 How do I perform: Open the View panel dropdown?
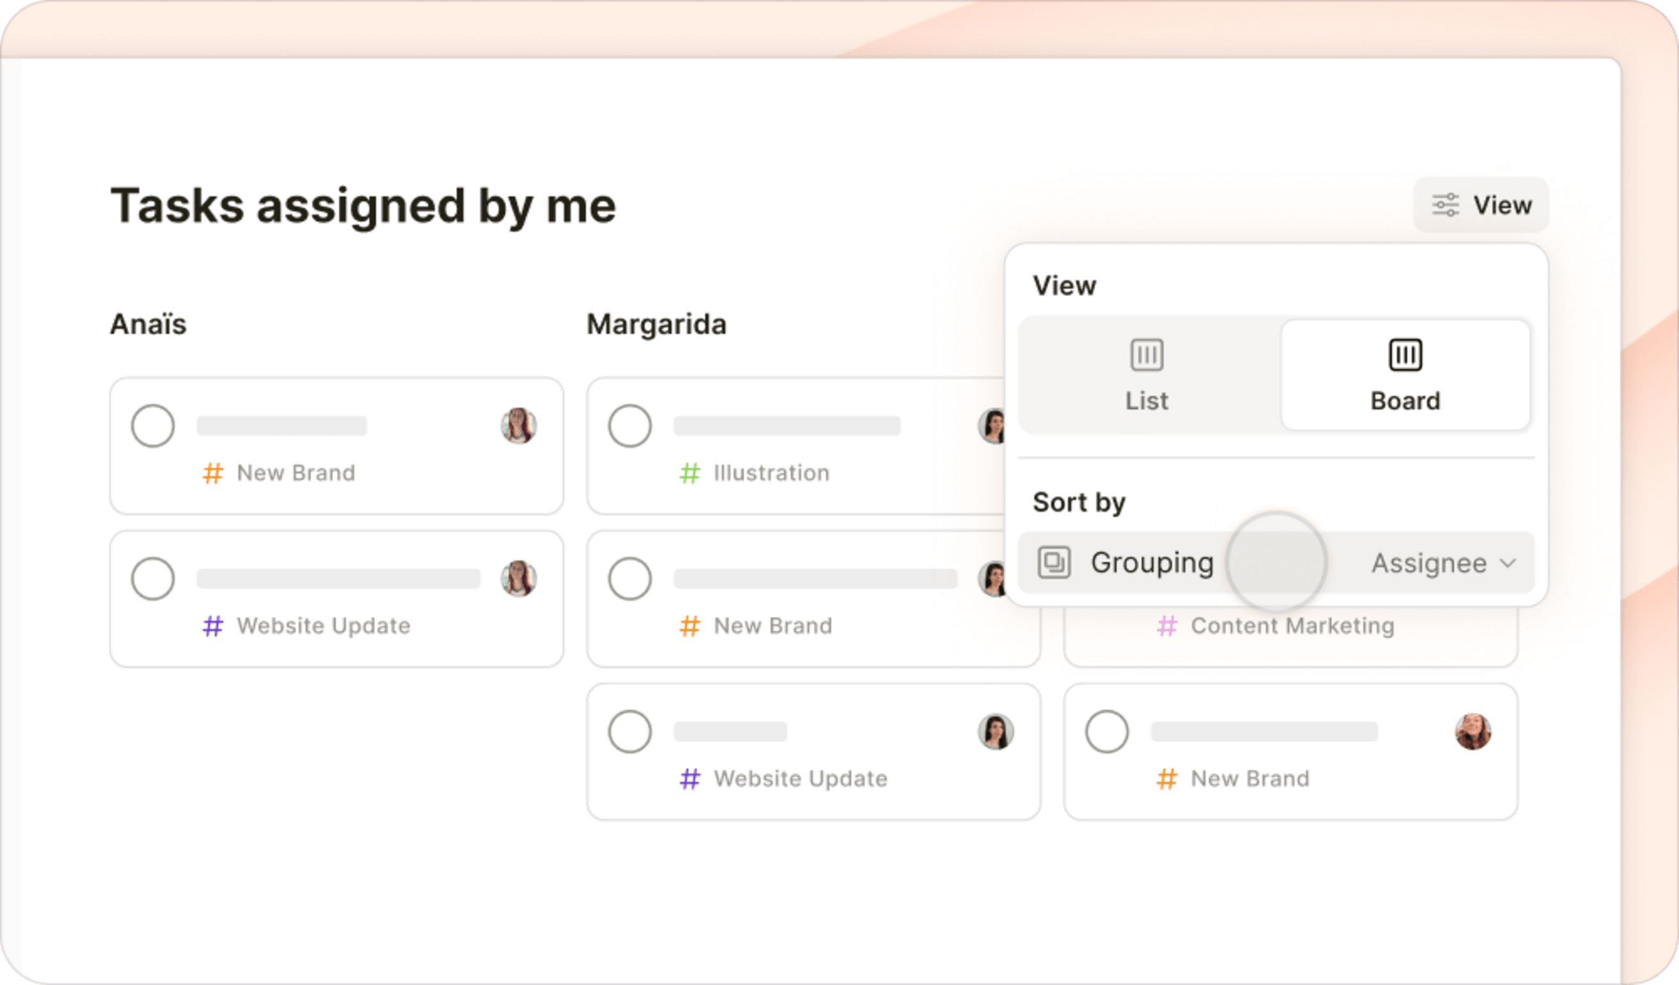(1482, 205)
